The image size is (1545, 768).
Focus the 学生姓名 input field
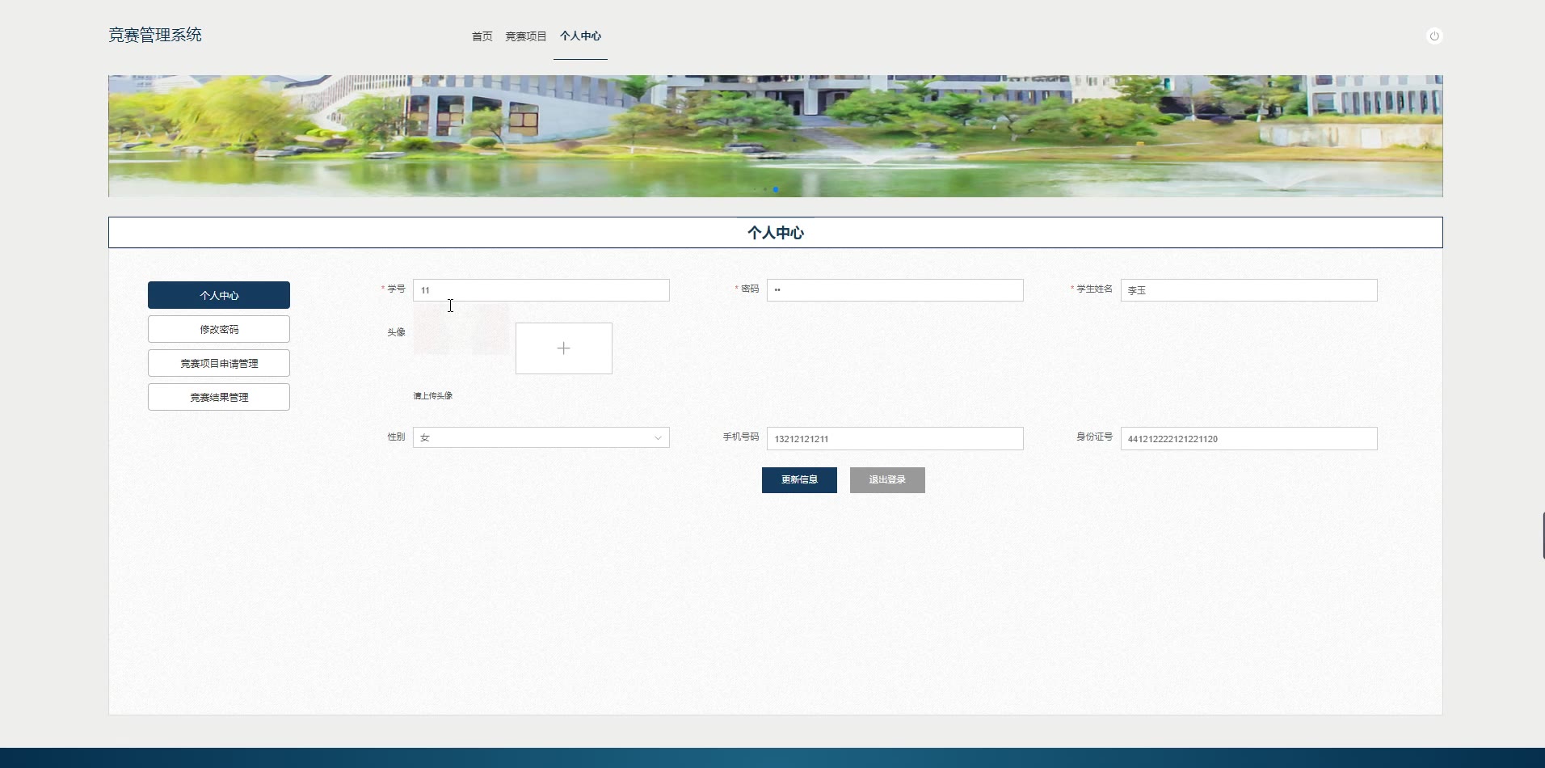pos(1249,290)
